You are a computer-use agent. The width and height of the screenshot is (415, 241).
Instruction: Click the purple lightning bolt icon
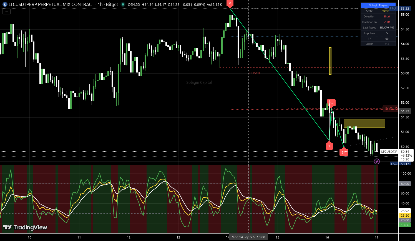point(377,161)
